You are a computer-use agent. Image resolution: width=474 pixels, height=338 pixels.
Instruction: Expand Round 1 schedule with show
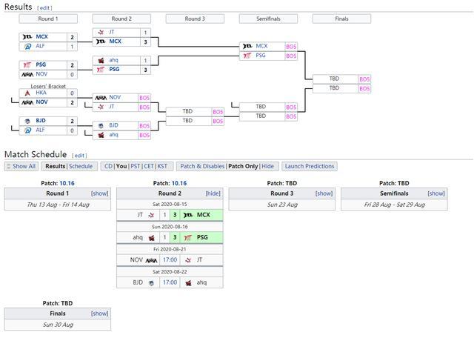[99, 193]
